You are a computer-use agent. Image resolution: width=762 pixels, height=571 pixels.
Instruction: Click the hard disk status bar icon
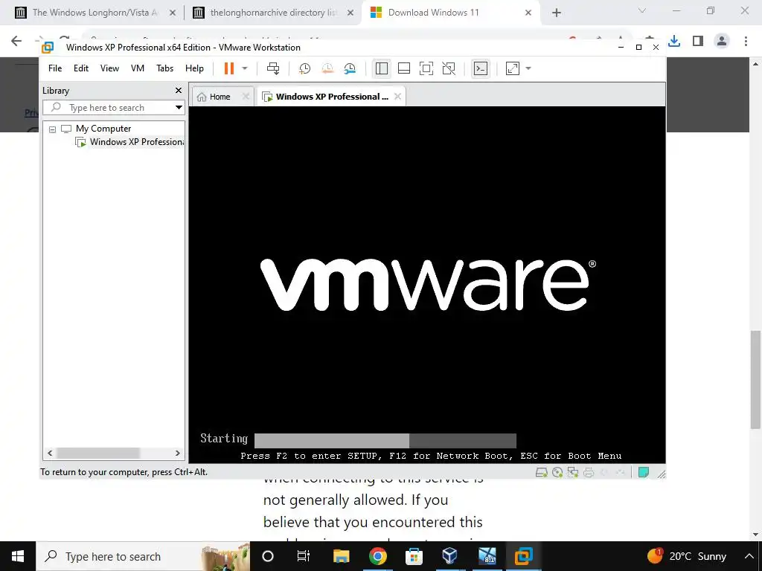coord(542,472)
